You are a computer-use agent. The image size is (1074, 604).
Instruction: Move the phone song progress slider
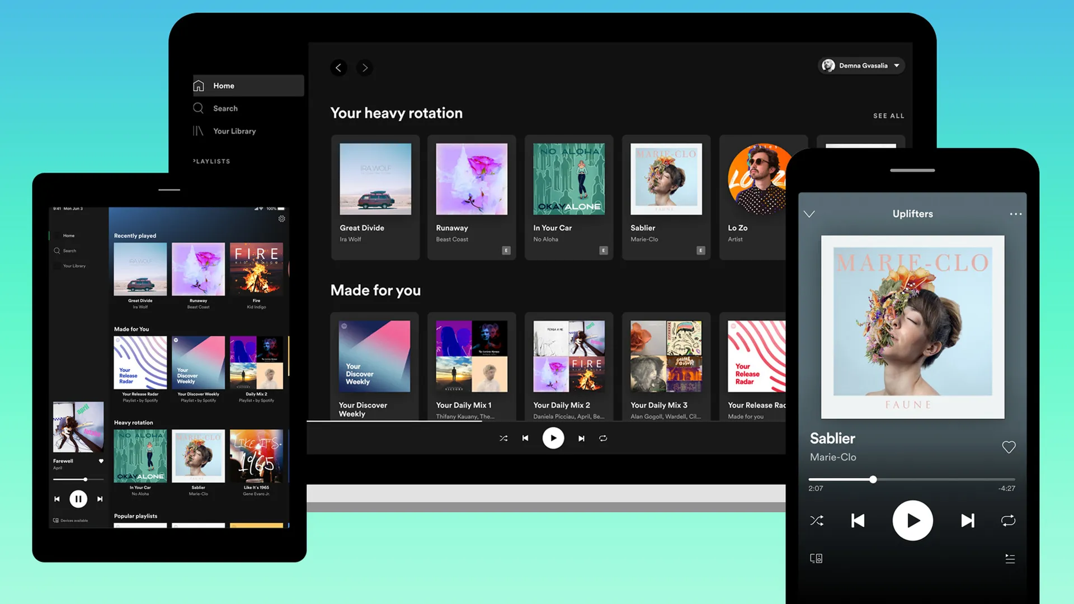[873, 479]
